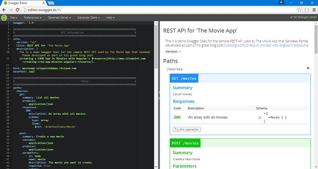Image resolution: width=318 pixels, height=169 pixels.
Task: Fold the info section at line 6
Action: [x=11, y=39]
